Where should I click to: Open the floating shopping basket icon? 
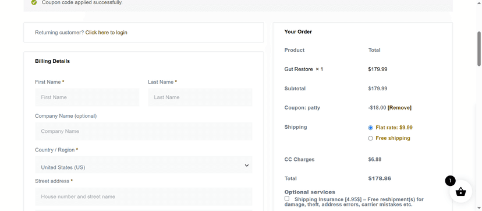(460, 191)
